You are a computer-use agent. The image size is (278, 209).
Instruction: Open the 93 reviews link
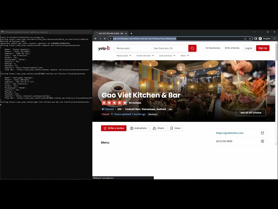[135, 103]
